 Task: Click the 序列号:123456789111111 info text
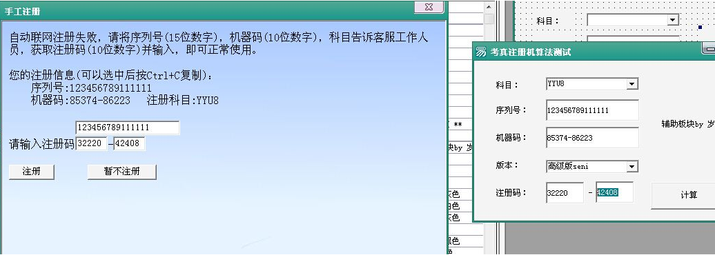point(91,88)
